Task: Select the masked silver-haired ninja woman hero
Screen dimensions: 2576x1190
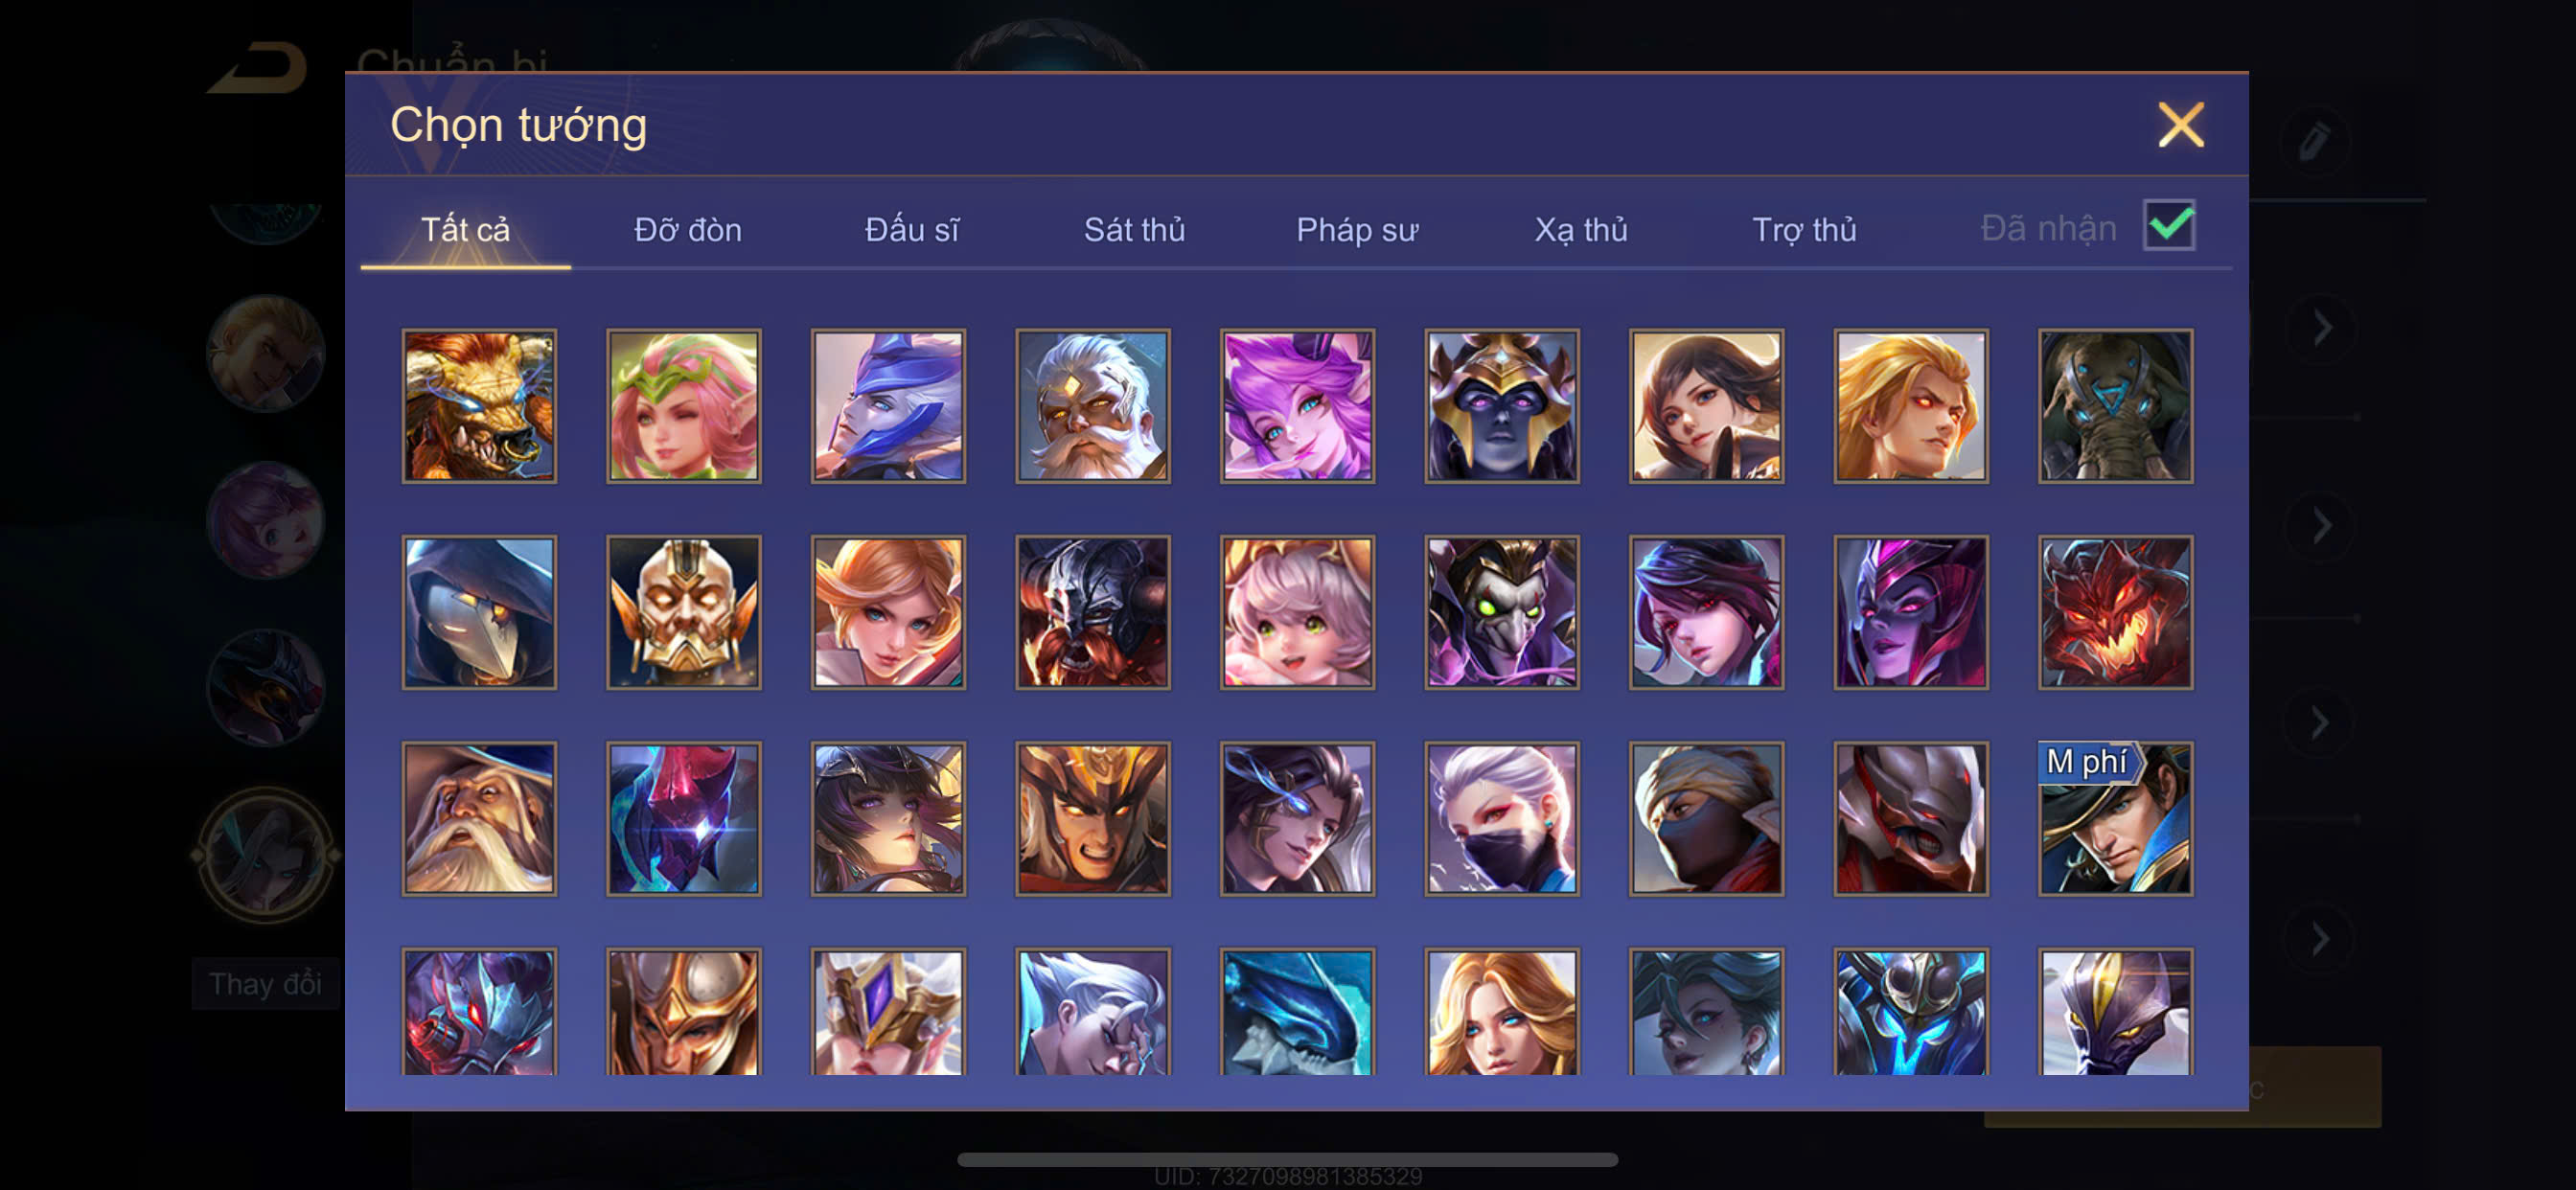Action: (1502, 818)
